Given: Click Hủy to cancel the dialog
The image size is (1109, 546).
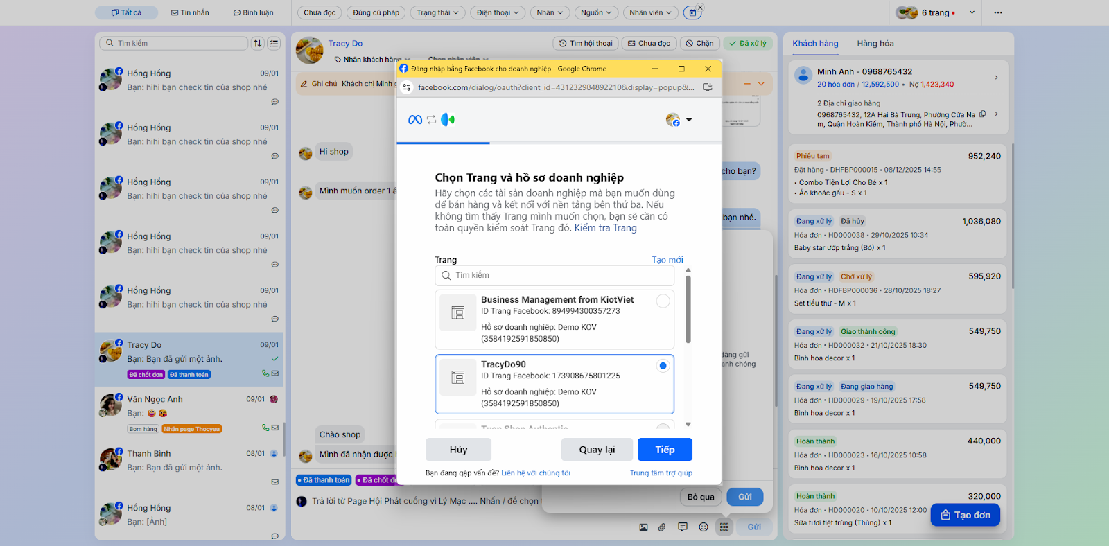Looking at the screenshot, I should click(458, 450).
